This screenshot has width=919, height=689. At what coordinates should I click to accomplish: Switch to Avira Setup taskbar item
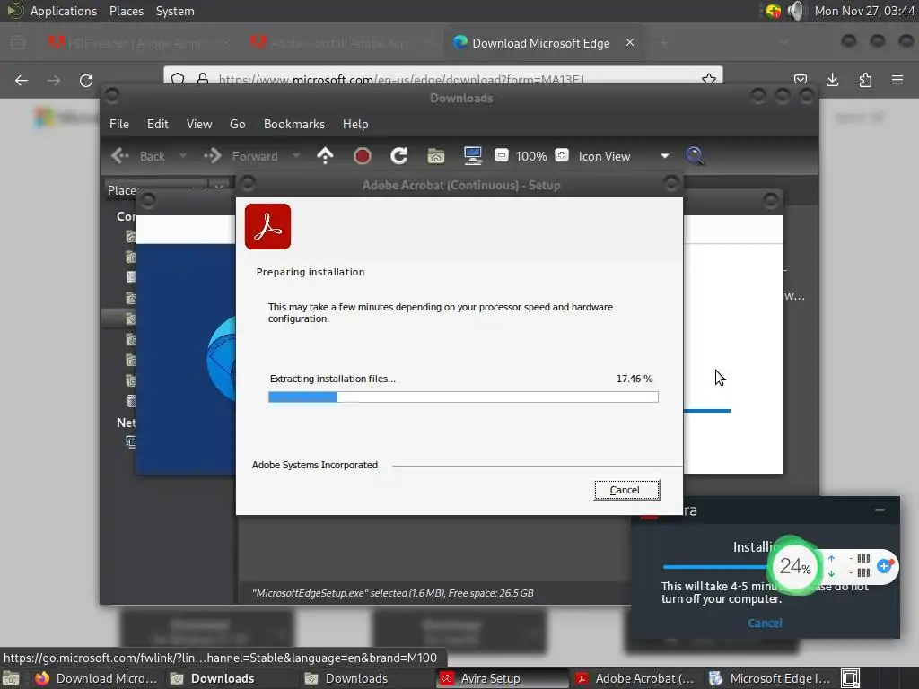click(x=503, y=678)
